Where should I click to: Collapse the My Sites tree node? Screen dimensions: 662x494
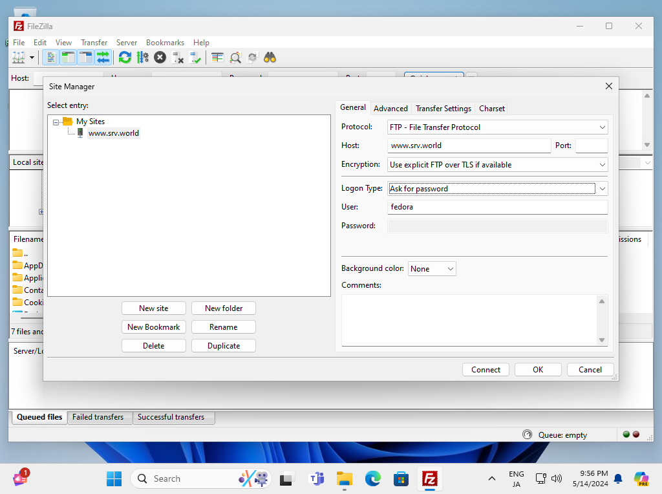pyautogui.click(x=56, y=122)
